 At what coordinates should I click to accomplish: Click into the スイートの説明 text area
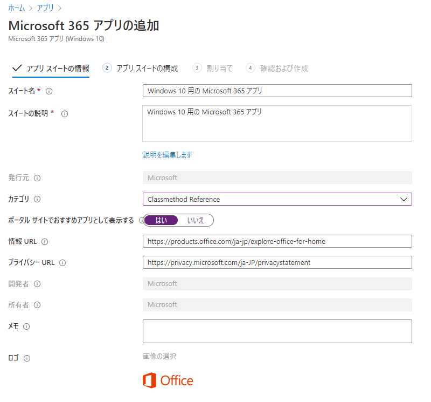[x=277, y=124]
